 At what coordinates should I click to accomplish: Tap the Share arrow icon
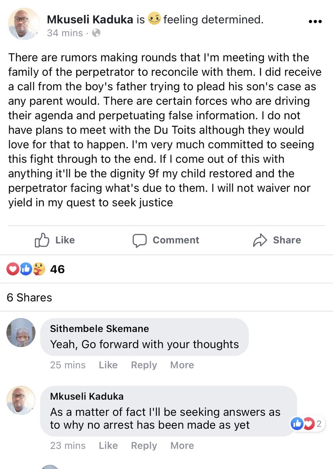point(260,240)
